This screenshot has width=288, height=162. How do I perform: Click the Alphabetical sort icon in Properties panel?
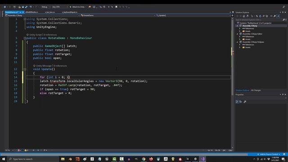240,102
